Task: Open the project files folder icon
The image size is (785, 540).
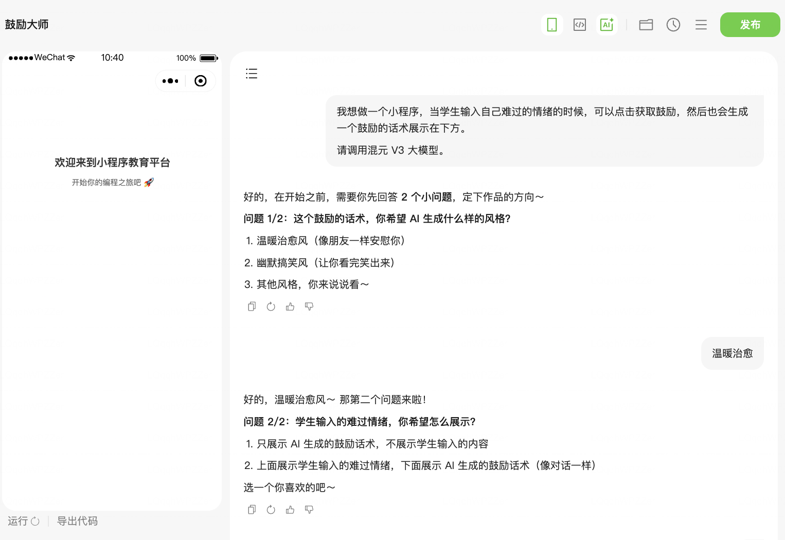Action: pyautogui.click(x=646, y=25)
